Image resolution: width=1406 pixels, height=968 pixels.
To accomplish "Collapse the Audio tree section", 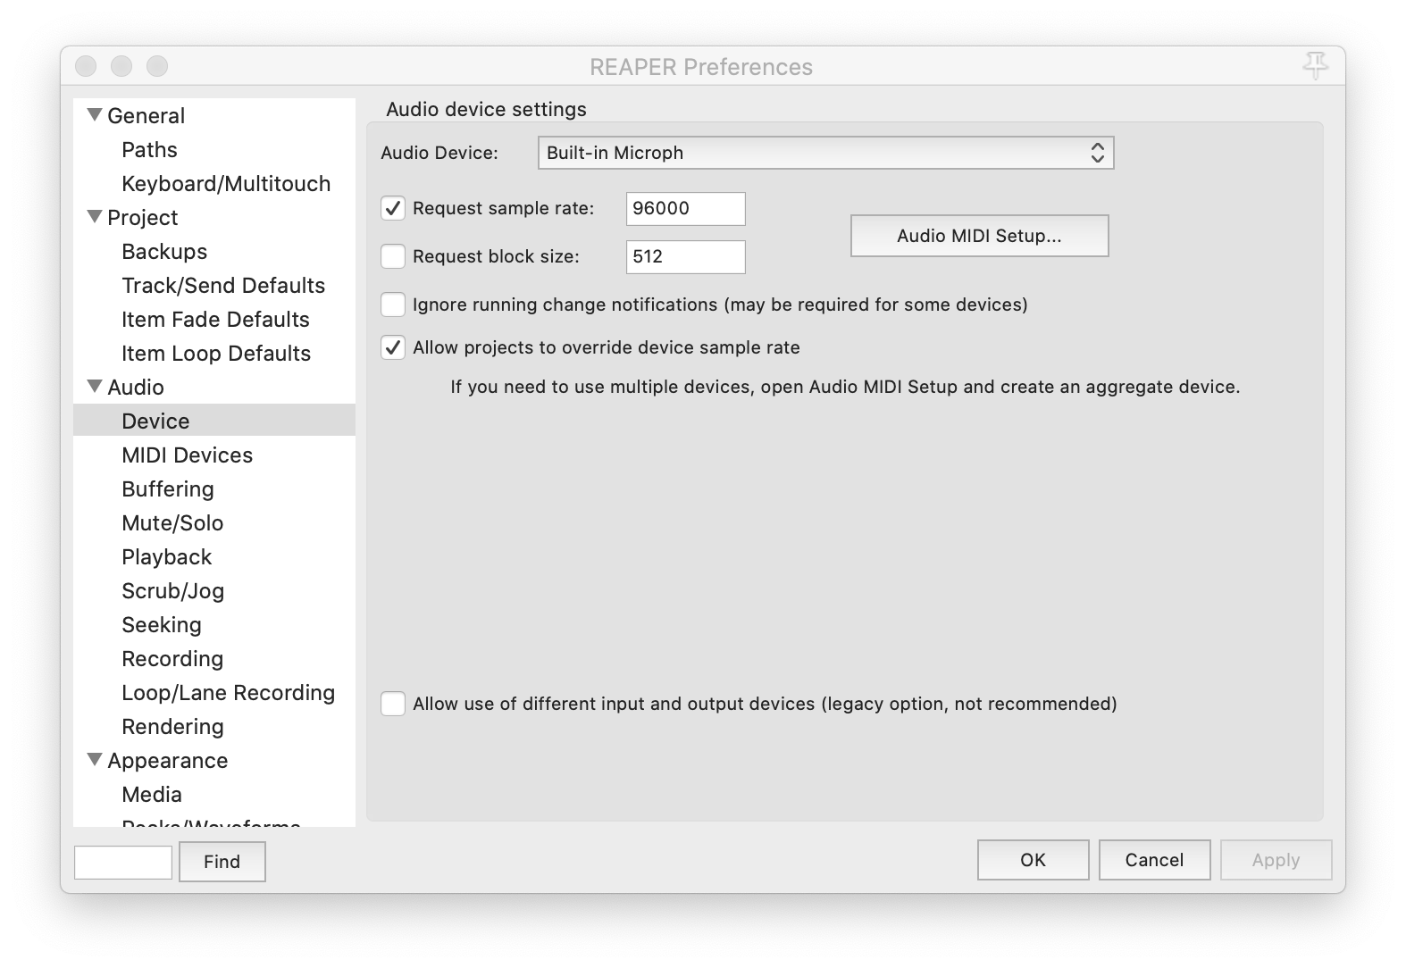I will click(x=95, y=386).
